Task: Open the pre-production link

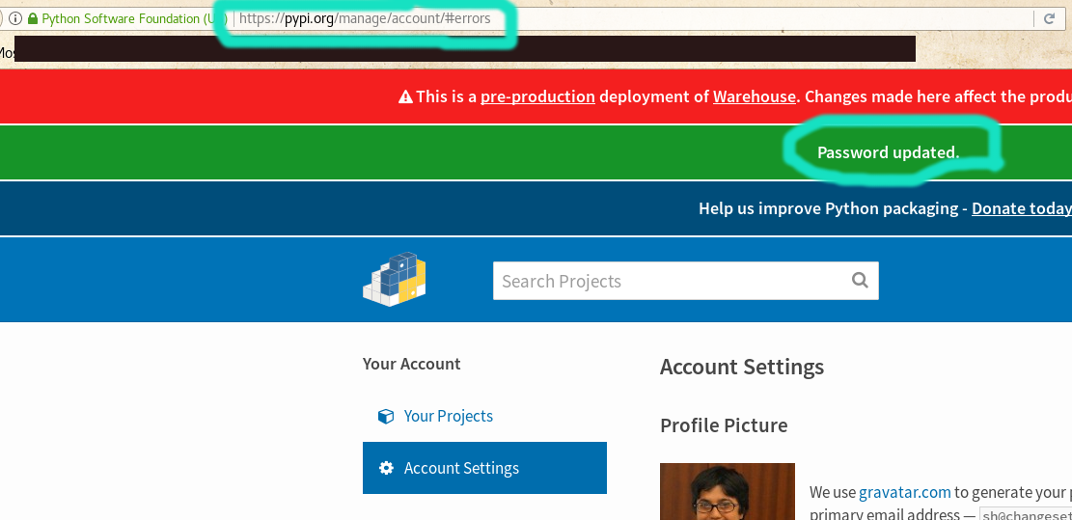Action: 537,96
